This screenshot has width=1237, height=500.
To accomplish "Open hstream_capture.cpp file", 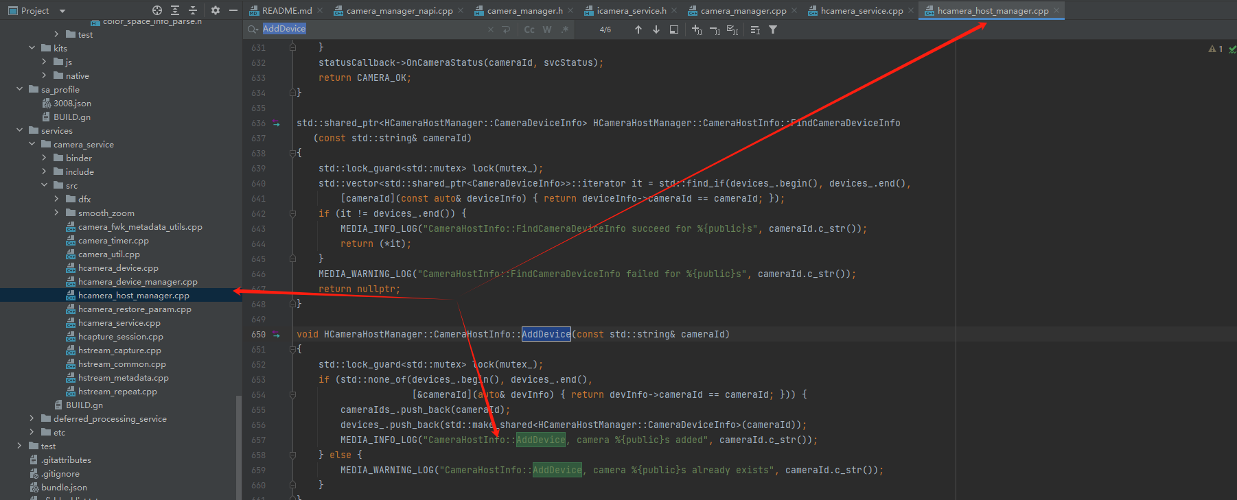I will 119,350.
